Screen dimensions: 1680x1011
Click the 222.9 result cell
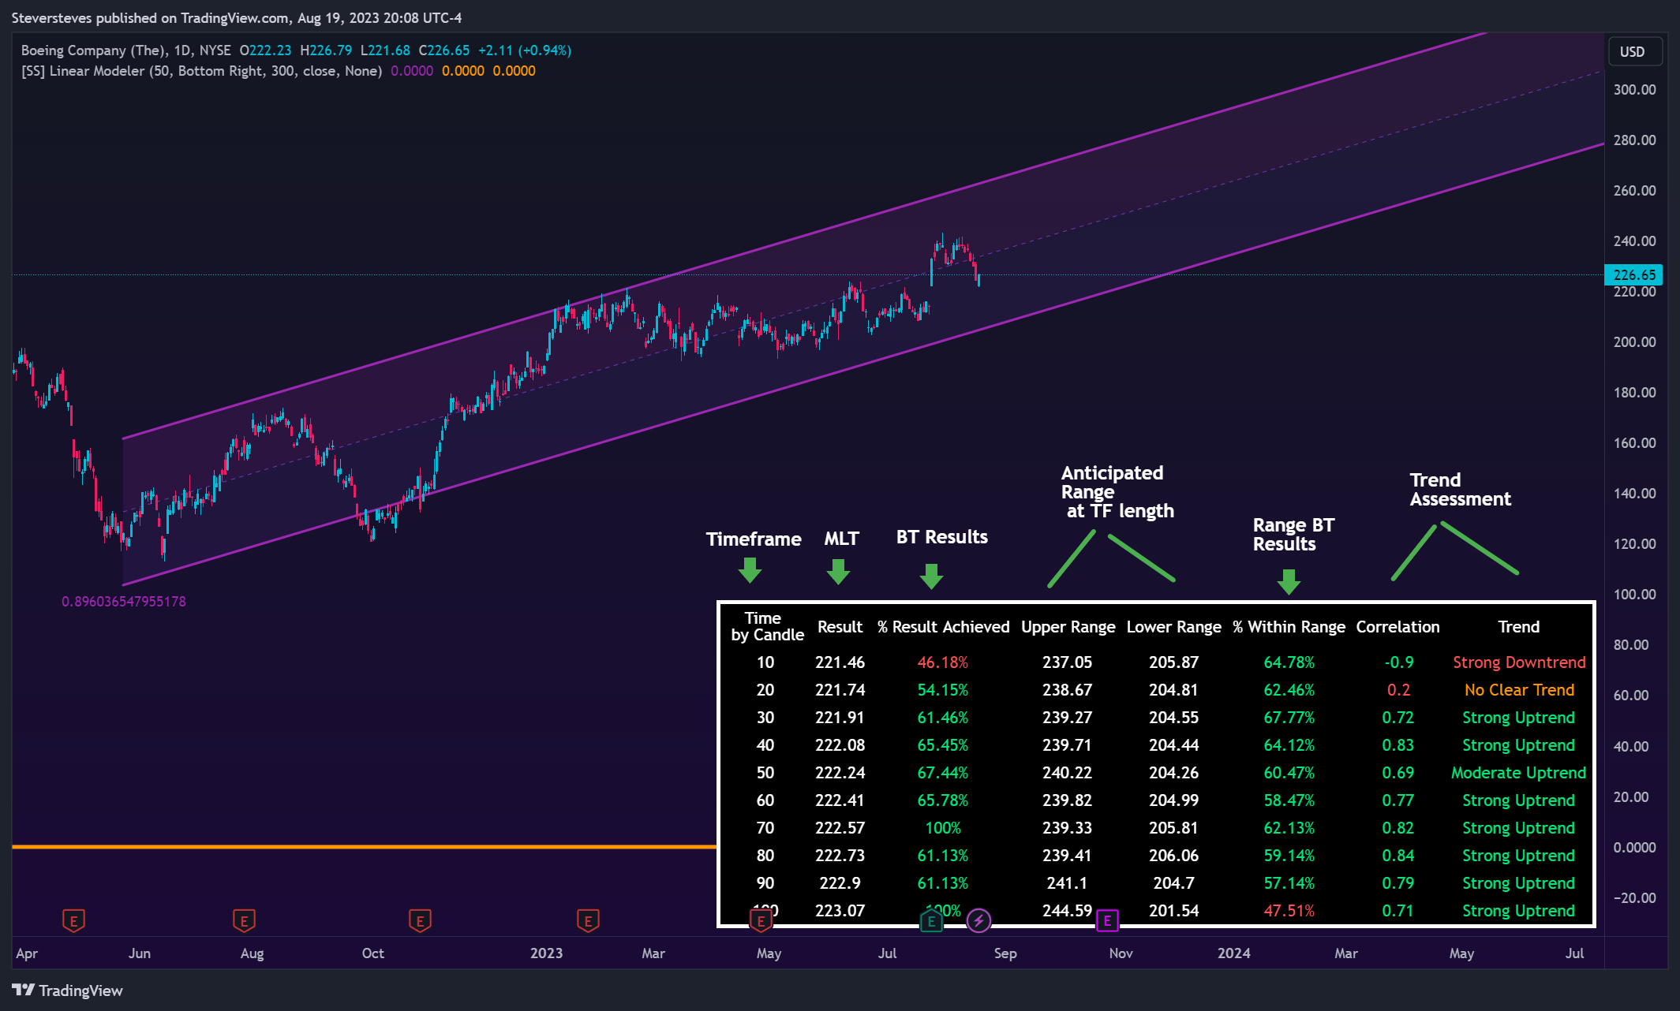[x=840, y=883]
